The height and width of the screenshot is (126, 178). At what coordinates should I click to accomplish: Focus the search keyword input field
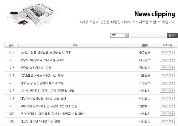tap(148, 36)
